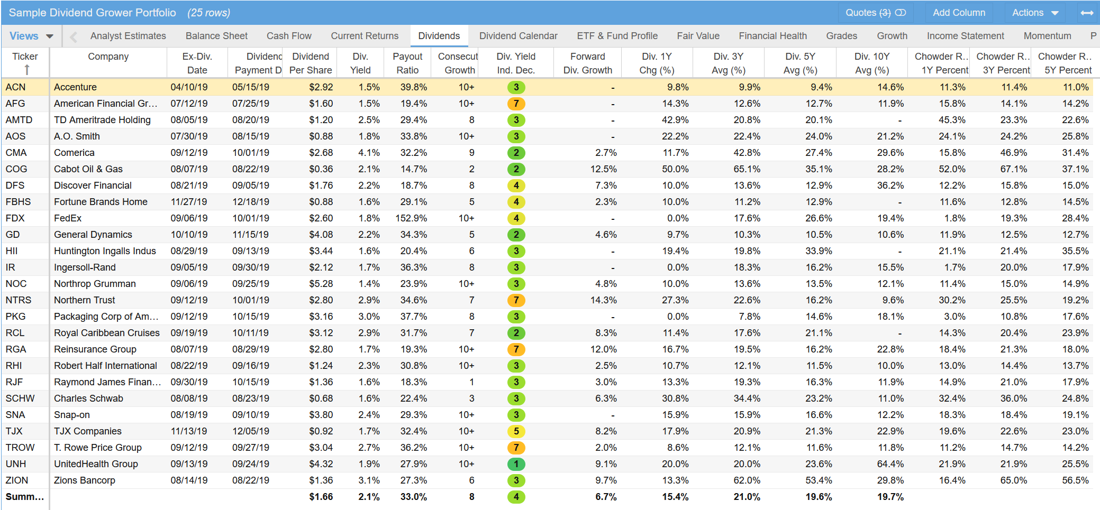Click the yellow 5 badge for TJX
This screenshot has width=1100, height=510.
click(x=516, y=431)
